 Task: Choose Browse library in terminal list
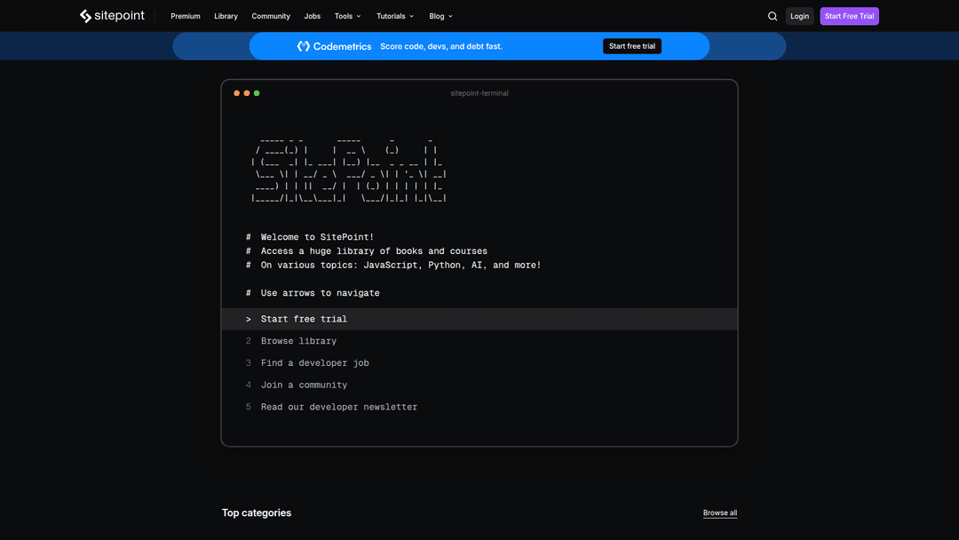[x=298, y=341]
